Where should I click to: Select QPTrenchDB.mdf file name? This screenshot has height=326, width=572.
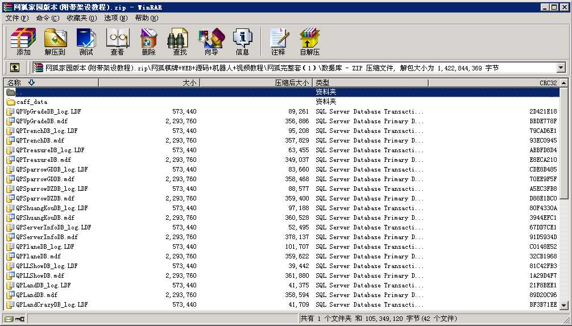pos(40,140)
